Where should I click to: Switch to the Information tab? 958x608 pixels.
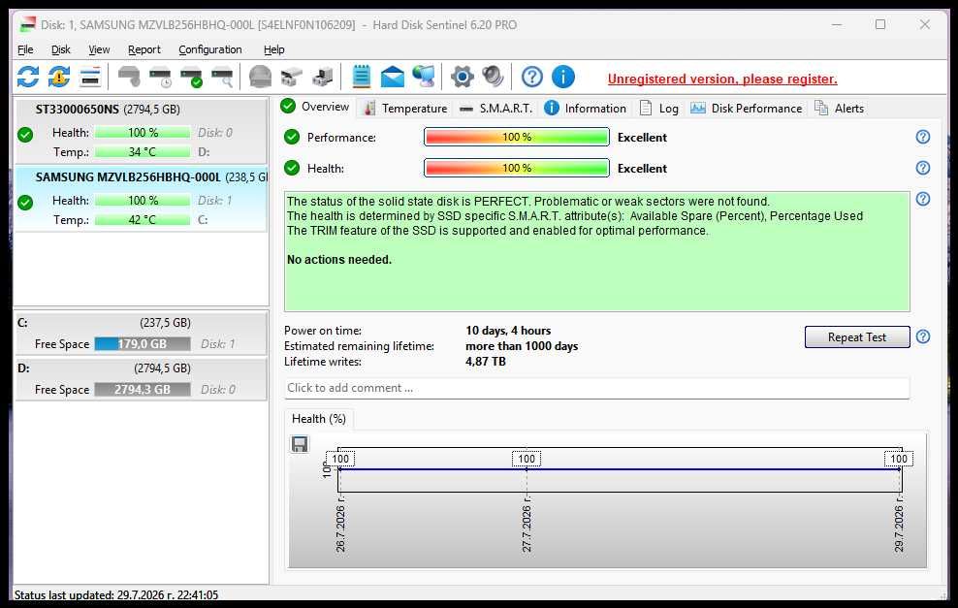click(x=586, y=109)
